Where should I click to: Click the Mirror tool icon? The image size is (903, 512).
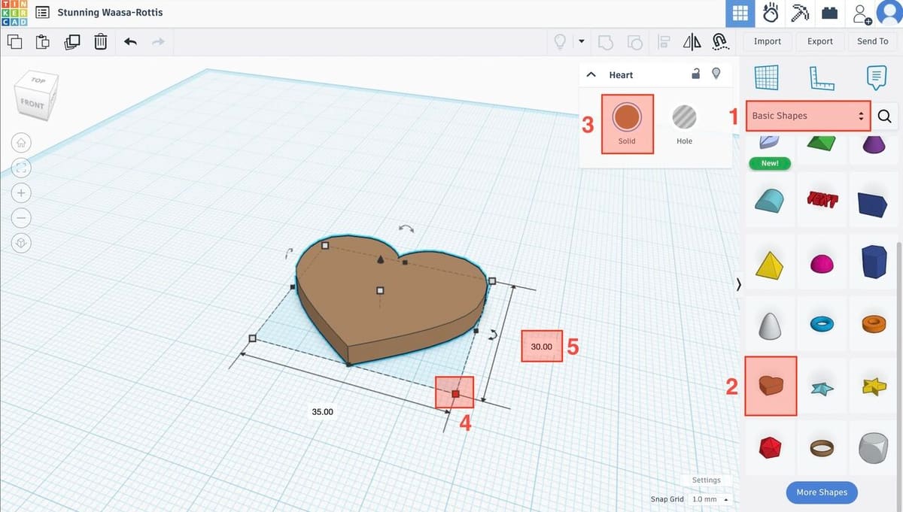click(x=692, y=42)
